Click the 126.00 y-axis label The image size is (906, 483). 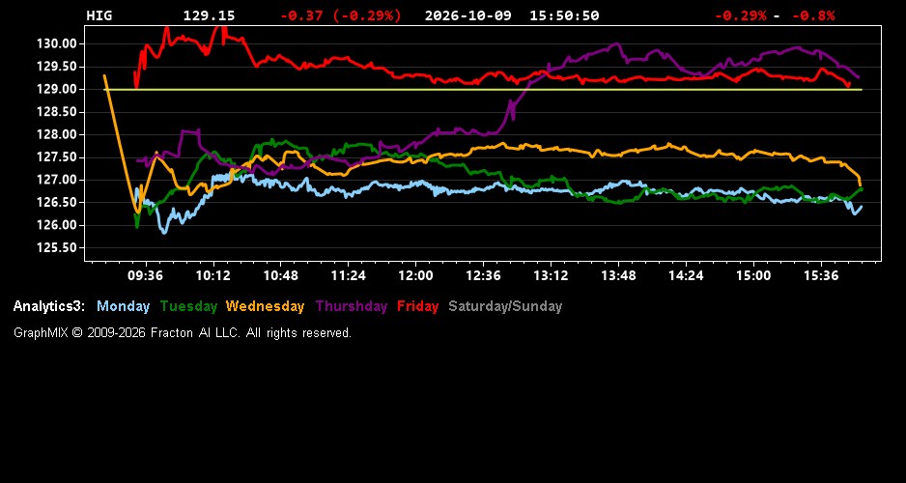[x=57, y=225]
